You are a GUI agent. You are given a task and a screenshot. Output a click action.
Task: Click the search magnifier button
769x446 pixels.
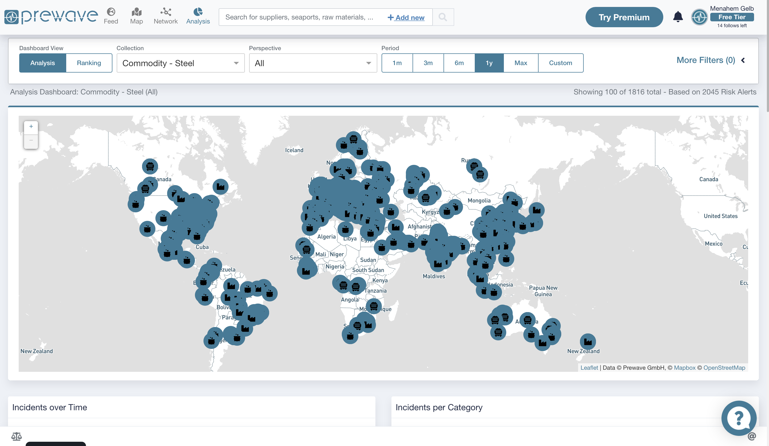pos(443,17)
